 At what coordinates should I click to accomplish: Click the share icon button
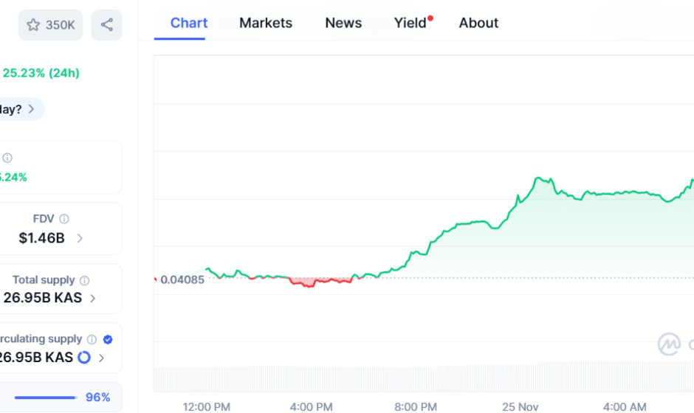pos(107,25)
